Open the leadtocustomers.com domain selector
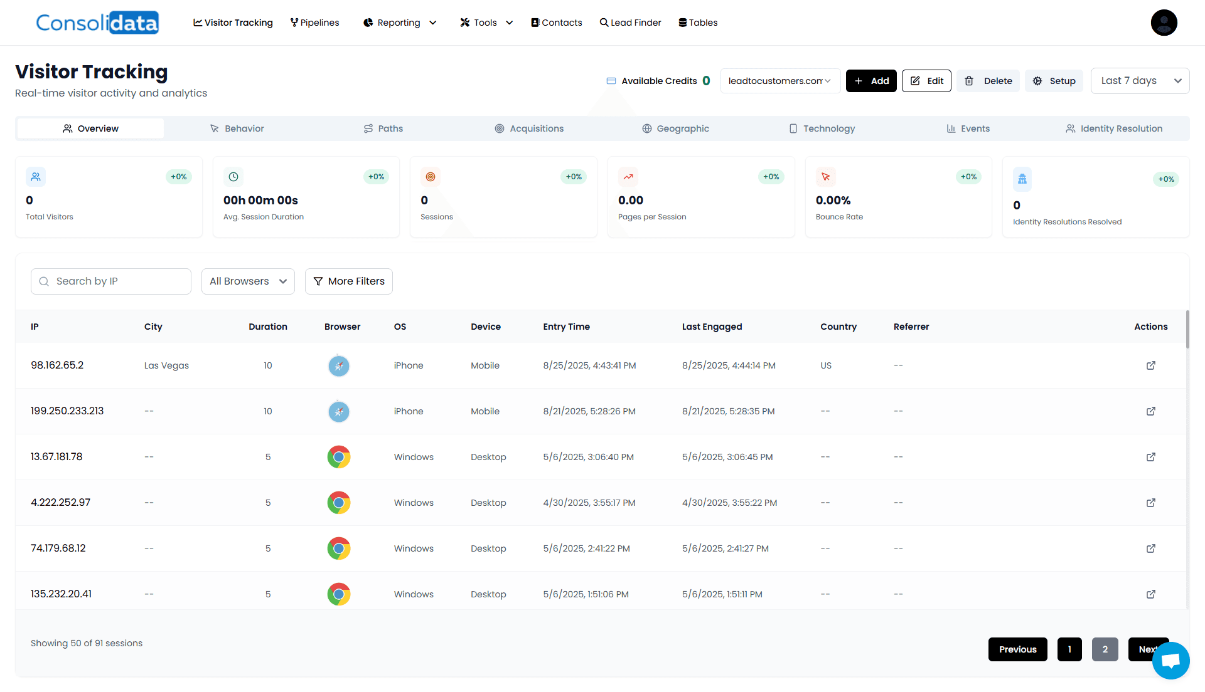1205x692 pixels. tap(780, 80)
